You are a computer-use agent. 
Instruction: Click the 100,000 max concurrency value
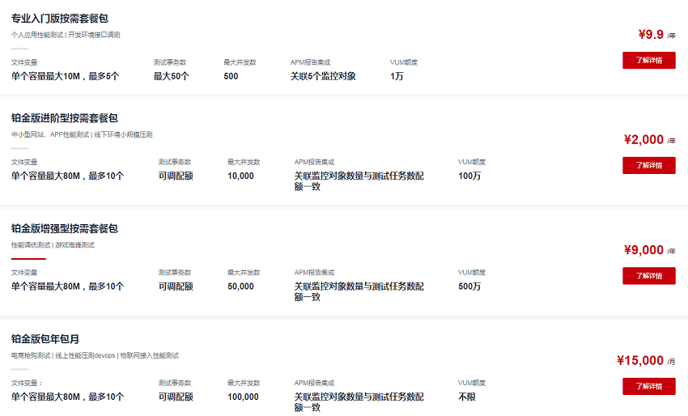pyautogui.click(x=243, y=397)
